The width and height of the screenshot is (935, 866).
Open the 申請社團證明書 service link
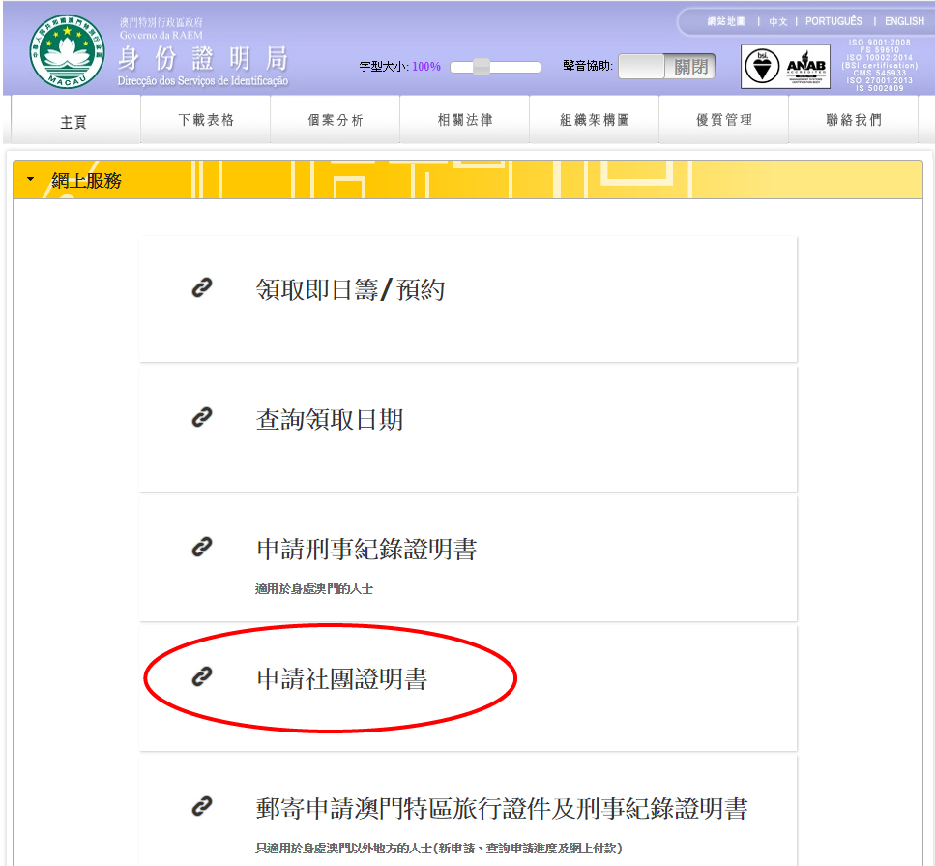click(x=341, y=679)
